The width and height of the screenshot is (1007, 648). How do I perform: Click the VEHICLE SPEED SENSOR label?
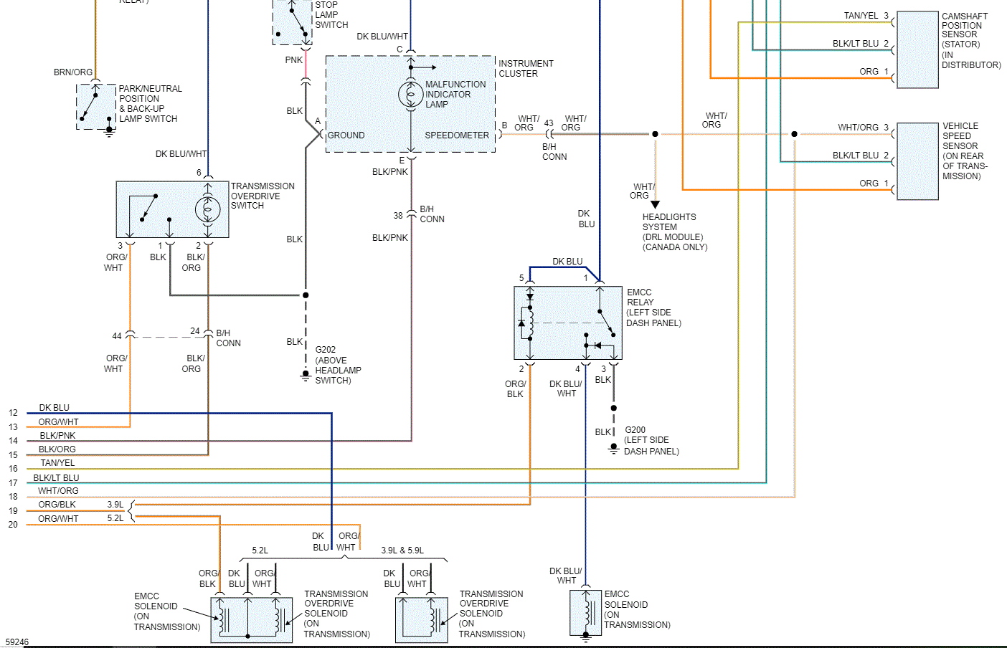tap(965, 151)
